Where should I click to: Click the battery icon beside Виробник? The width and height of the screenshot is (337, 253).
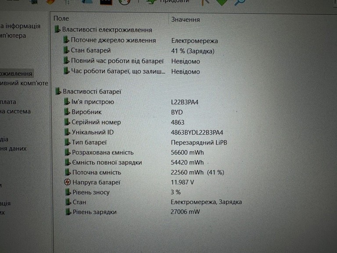click(x=67, y=112)
